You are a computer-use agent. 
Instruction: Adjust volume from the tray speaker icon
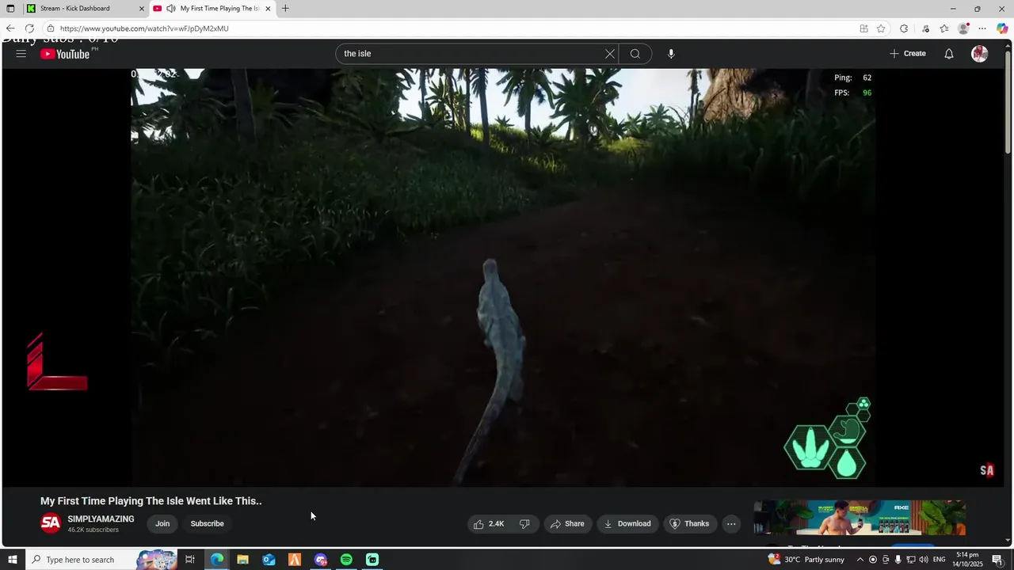pyautogui.click(x=924, y=560)
